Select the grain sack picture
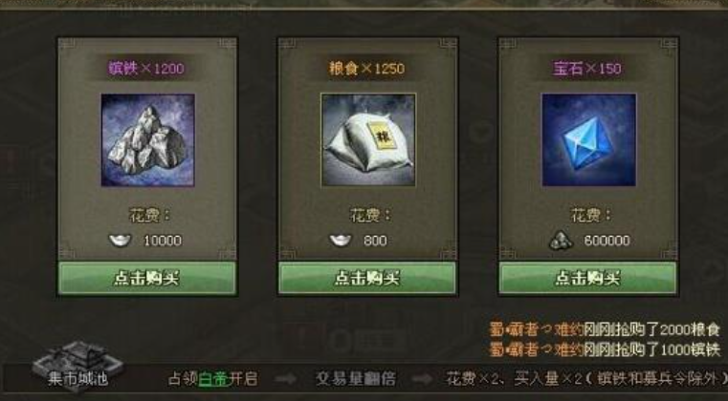 368,139
